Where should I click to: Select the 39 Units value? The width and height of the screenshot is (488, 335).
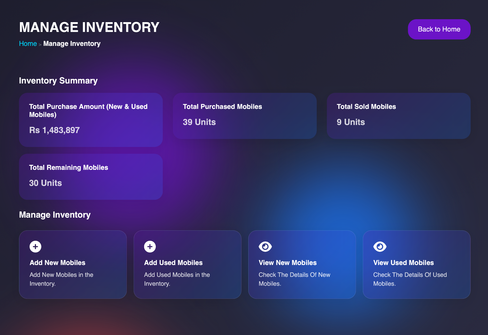pyautogui.click(x=199, y=122)
